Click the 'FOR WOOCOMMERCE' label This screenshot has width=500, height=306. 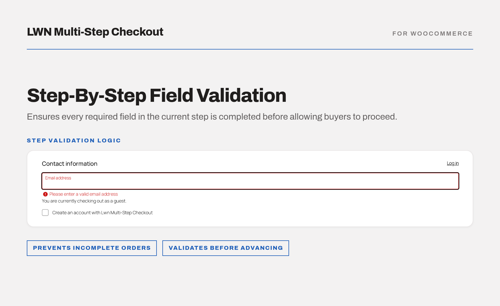432,34
